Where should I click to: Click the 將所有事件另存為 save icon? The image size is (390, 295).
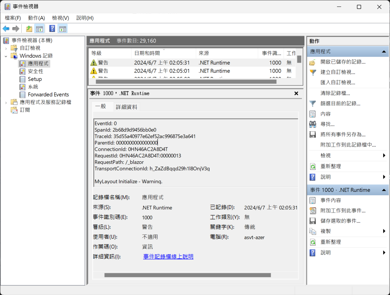(x=313, y=134)
